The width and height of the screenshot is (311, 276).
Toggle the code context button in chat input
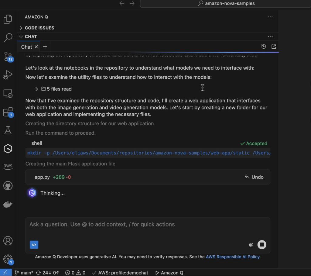pyautogui.click(x=34, y=245)
